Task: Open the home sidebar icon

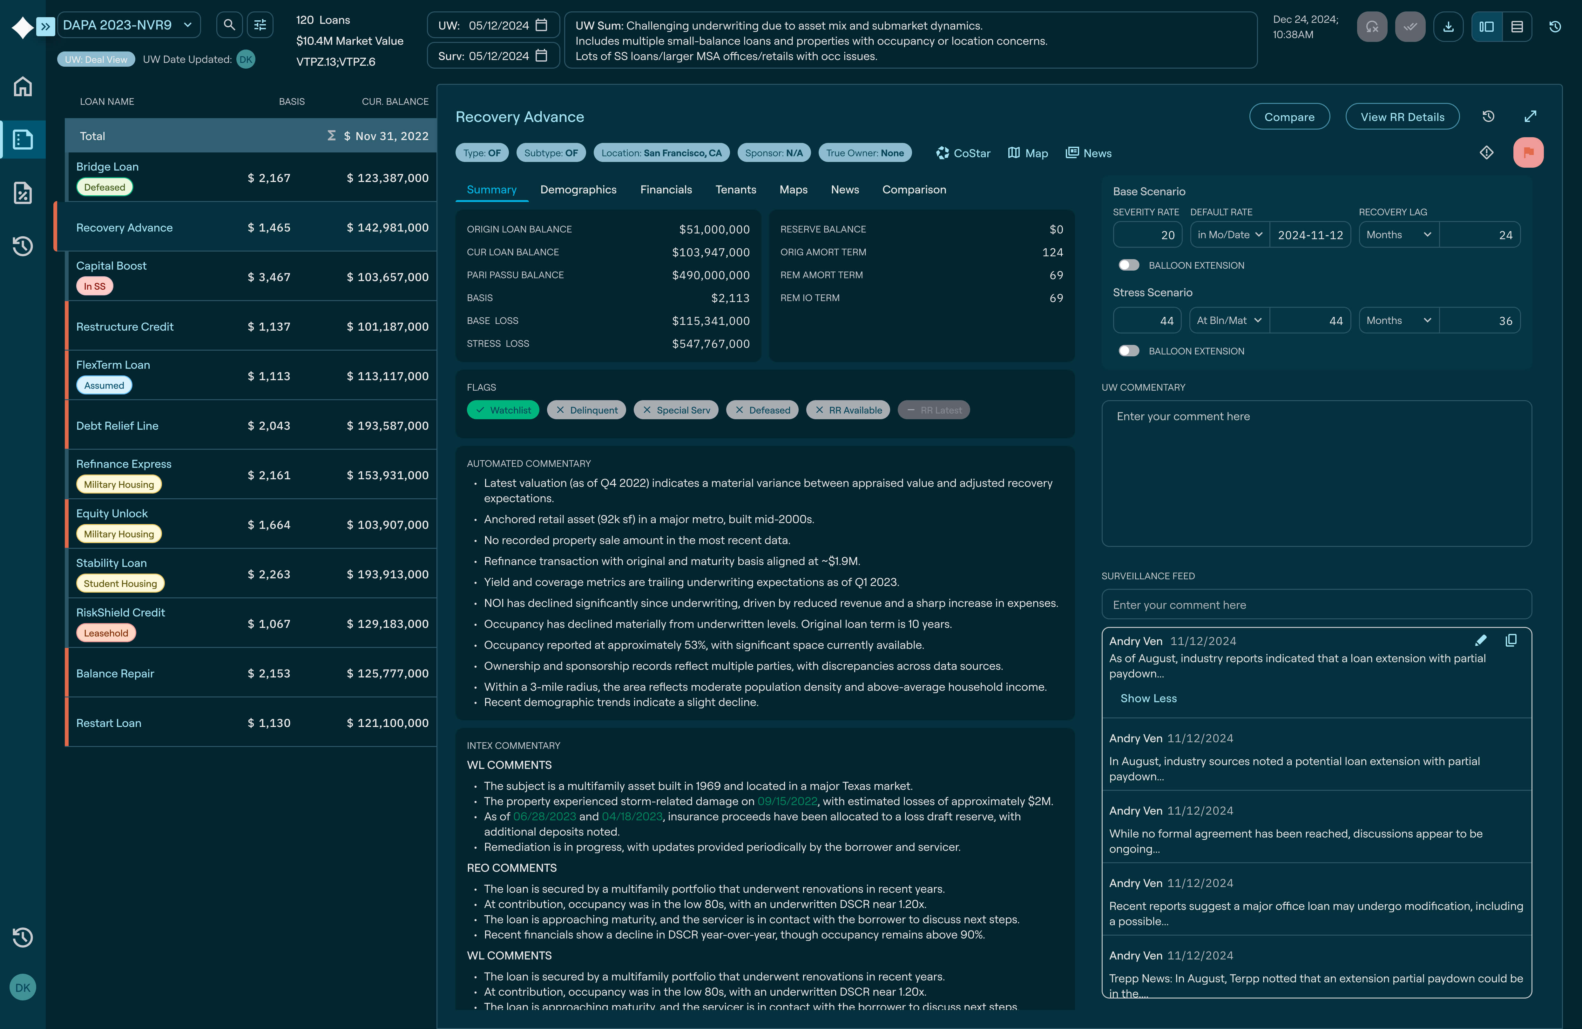Action: click(x=23, y=86)
